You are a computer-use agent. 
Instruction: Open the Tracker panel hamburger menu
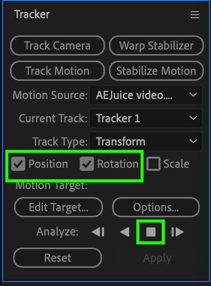[x=195, y=15]
